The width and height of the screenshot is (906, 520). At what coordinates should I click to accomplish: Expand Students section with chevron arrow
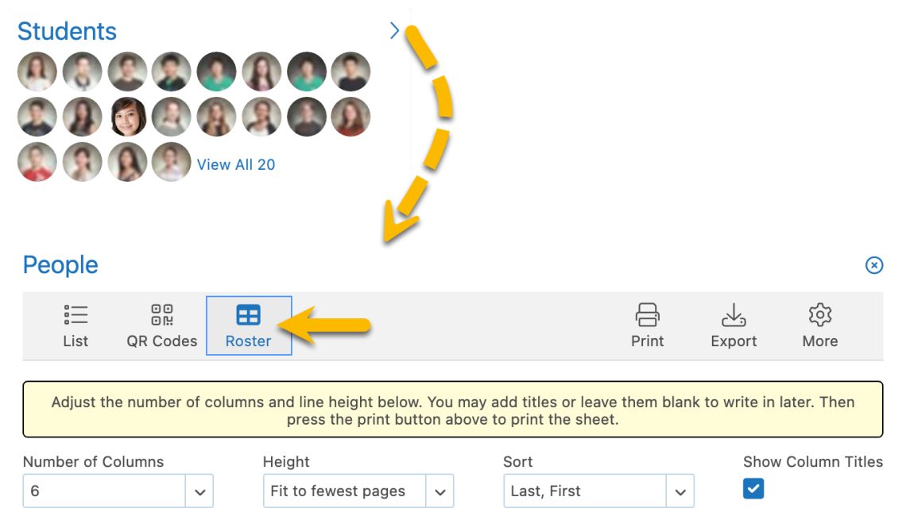pyautogui.click(x=395, y=31)
